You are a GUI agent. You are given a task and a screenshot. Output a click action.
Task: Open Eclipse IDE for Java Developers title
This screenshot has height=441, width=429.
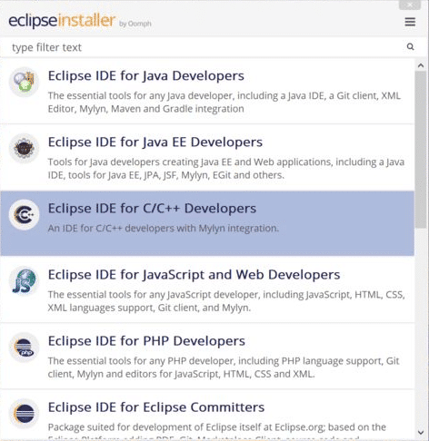click(146, 75)
